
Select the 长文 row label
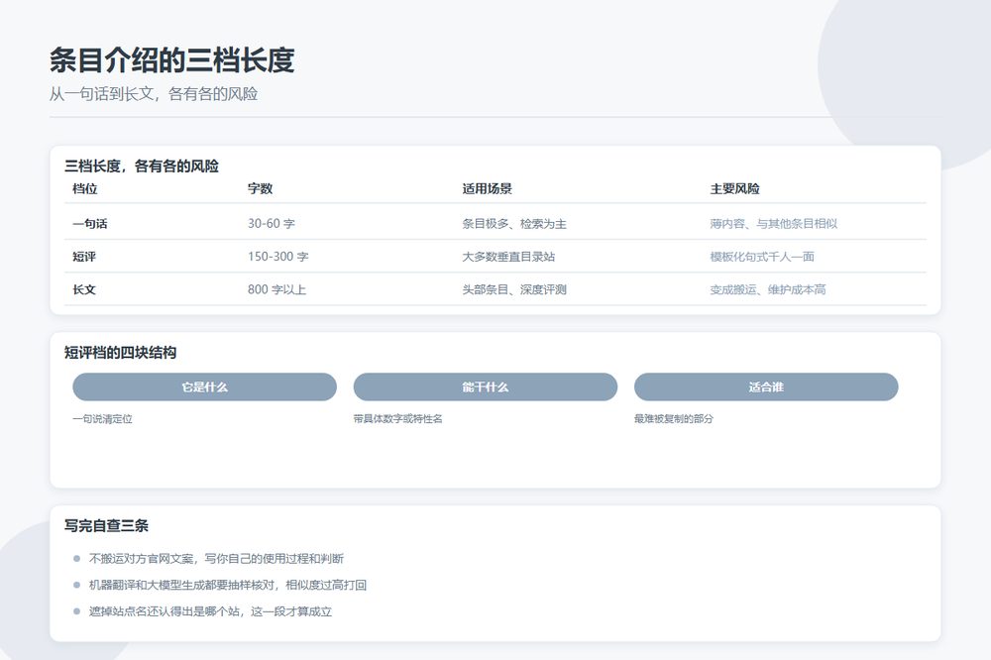point(84,289)
